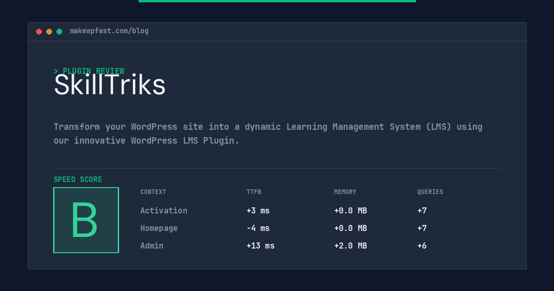Click Admin queries value '+6'
This screenshot has height=291, width=554.
tap(422, 246)
